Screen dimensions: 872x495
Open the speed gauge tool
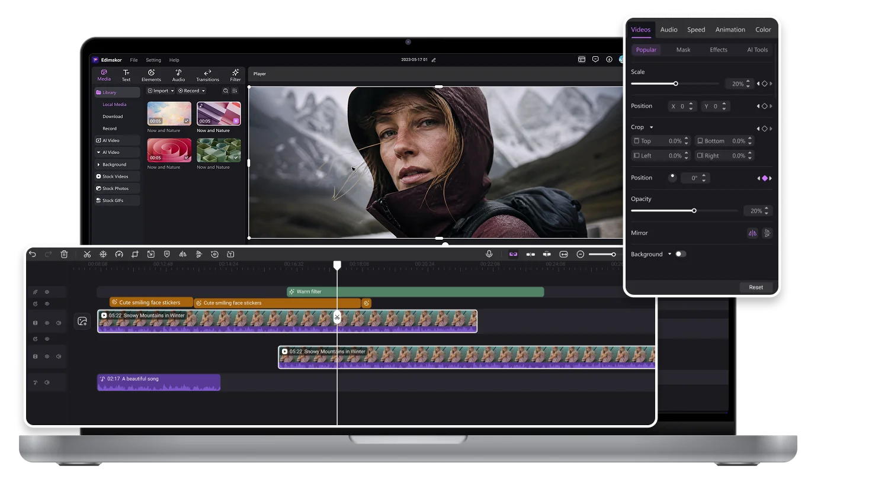point(119,254)
